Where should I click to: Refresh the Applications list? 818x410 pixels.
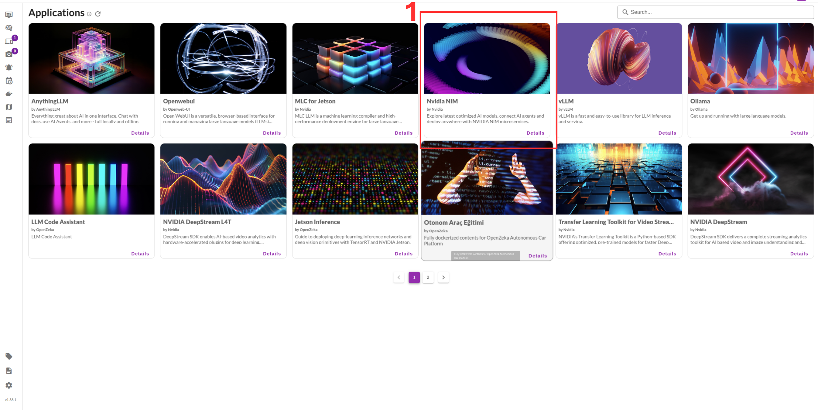click(98, 14)
